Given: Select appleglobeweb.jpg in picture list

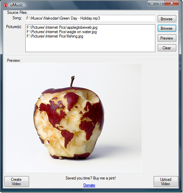Looking at the screenshot, I should click(x=62, y=27).
